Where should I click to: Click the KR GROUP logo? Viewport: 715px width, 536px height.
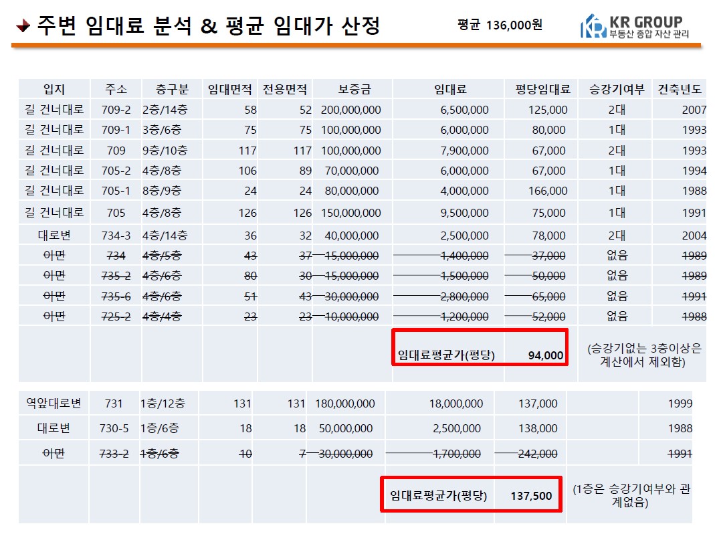(635, 26)
